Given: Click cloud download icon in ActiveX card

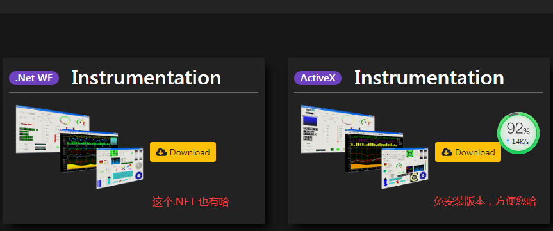Looking at the screenshot, I should click(x=447, y=152).
